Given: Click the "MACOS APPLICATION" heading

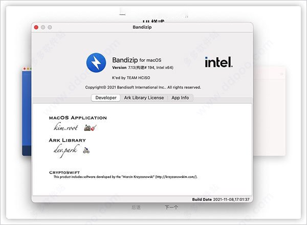Looking at the screenshot, I should click(78, 118).
